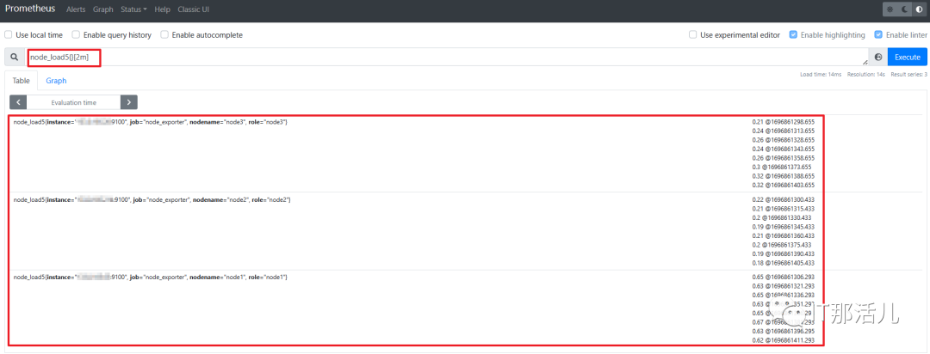Click the search magnifier icon beside query
Viewport: 930px width, 354px height.
(x=15, y=58)
